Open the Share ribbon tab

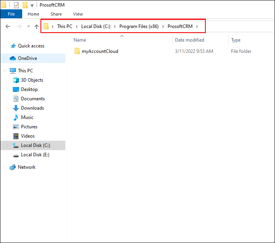[x=56, y=14]
